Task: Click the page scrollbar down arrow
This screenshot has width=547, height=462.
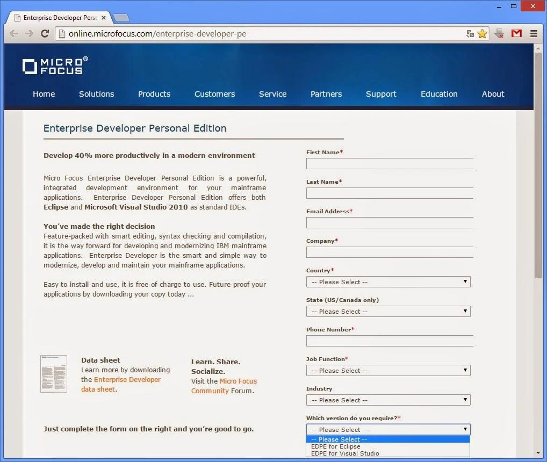Action: 538,453
